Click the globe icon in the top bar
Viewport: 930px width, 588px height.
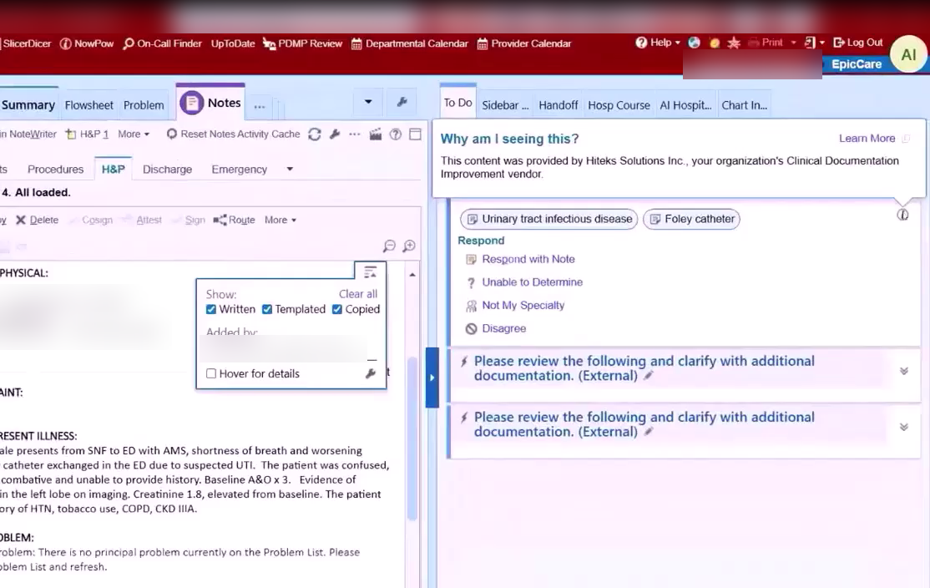click(694, 43)
